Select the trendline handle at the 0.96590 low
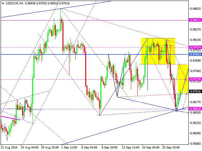 [176, 111]
